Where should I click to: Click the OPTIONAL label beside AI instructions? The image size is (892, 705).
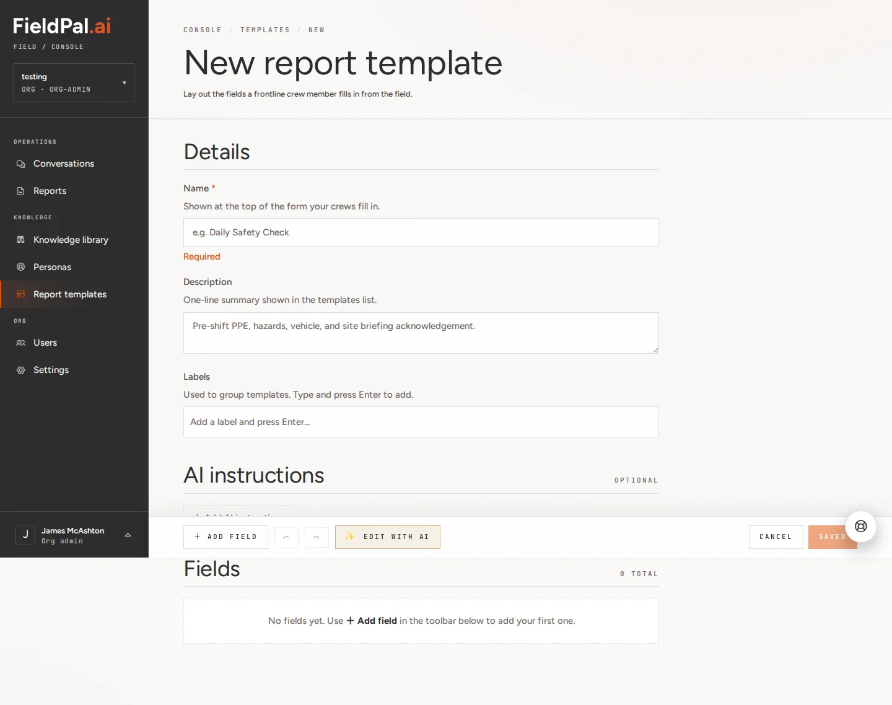coord(636,481)
